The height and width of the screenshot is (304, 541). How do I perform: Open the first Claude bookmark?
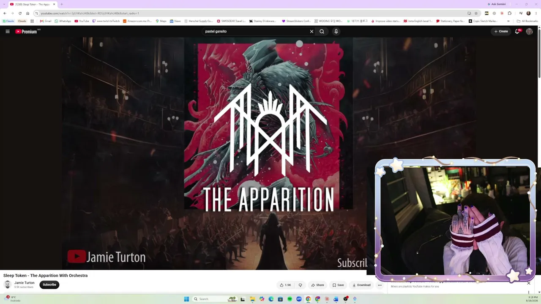coord(8,21)
